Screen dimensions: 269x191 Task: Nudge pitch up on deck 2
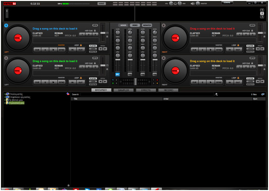(262, 49)
